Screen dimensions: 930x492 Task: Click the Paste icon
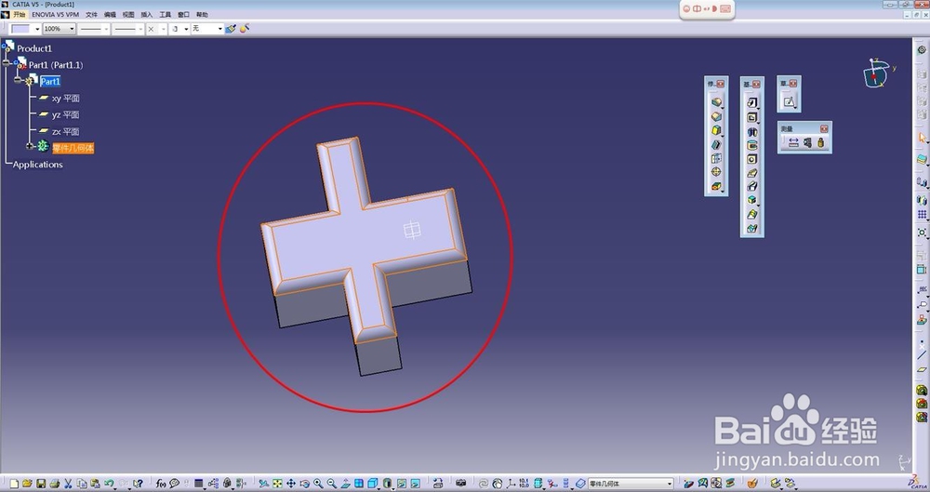point(95,483)
